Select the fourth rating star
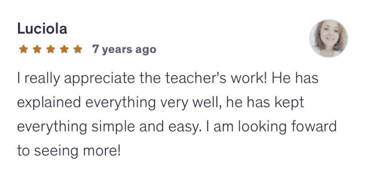 (64, 49)
